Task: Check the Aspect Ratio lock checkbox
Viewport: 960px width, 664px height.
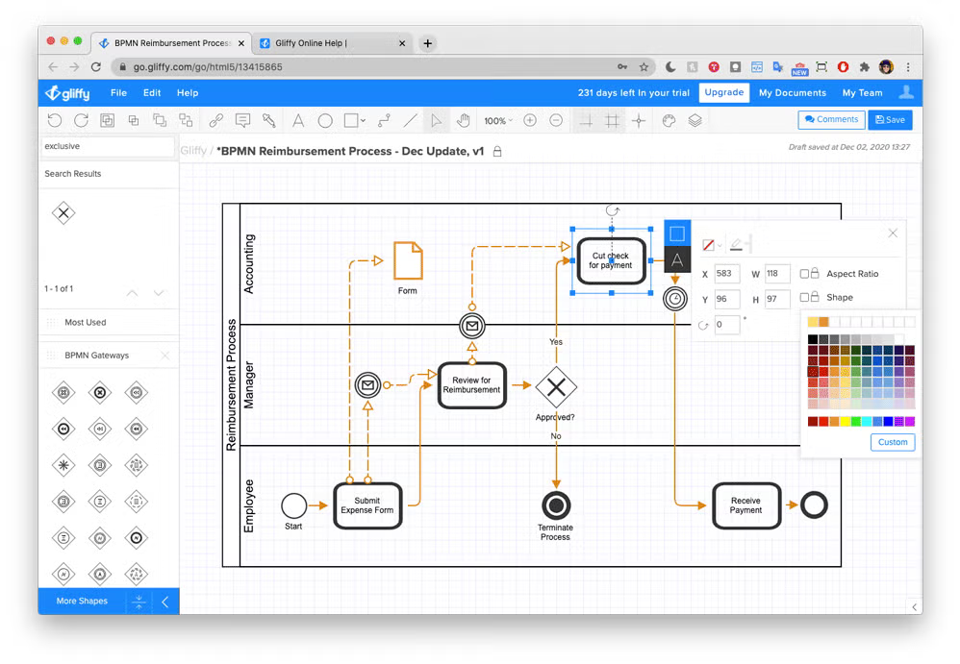Action: pyautogui.click(x=804, y=273)
